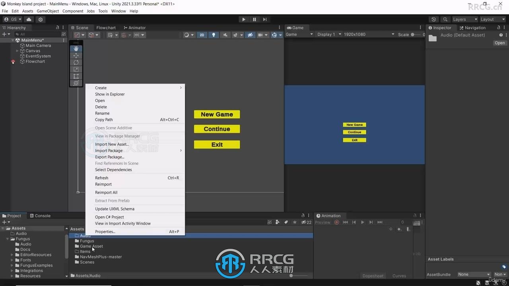Select the Scale tool in Scene view
The image size is (509, 286).
[76, 69]
